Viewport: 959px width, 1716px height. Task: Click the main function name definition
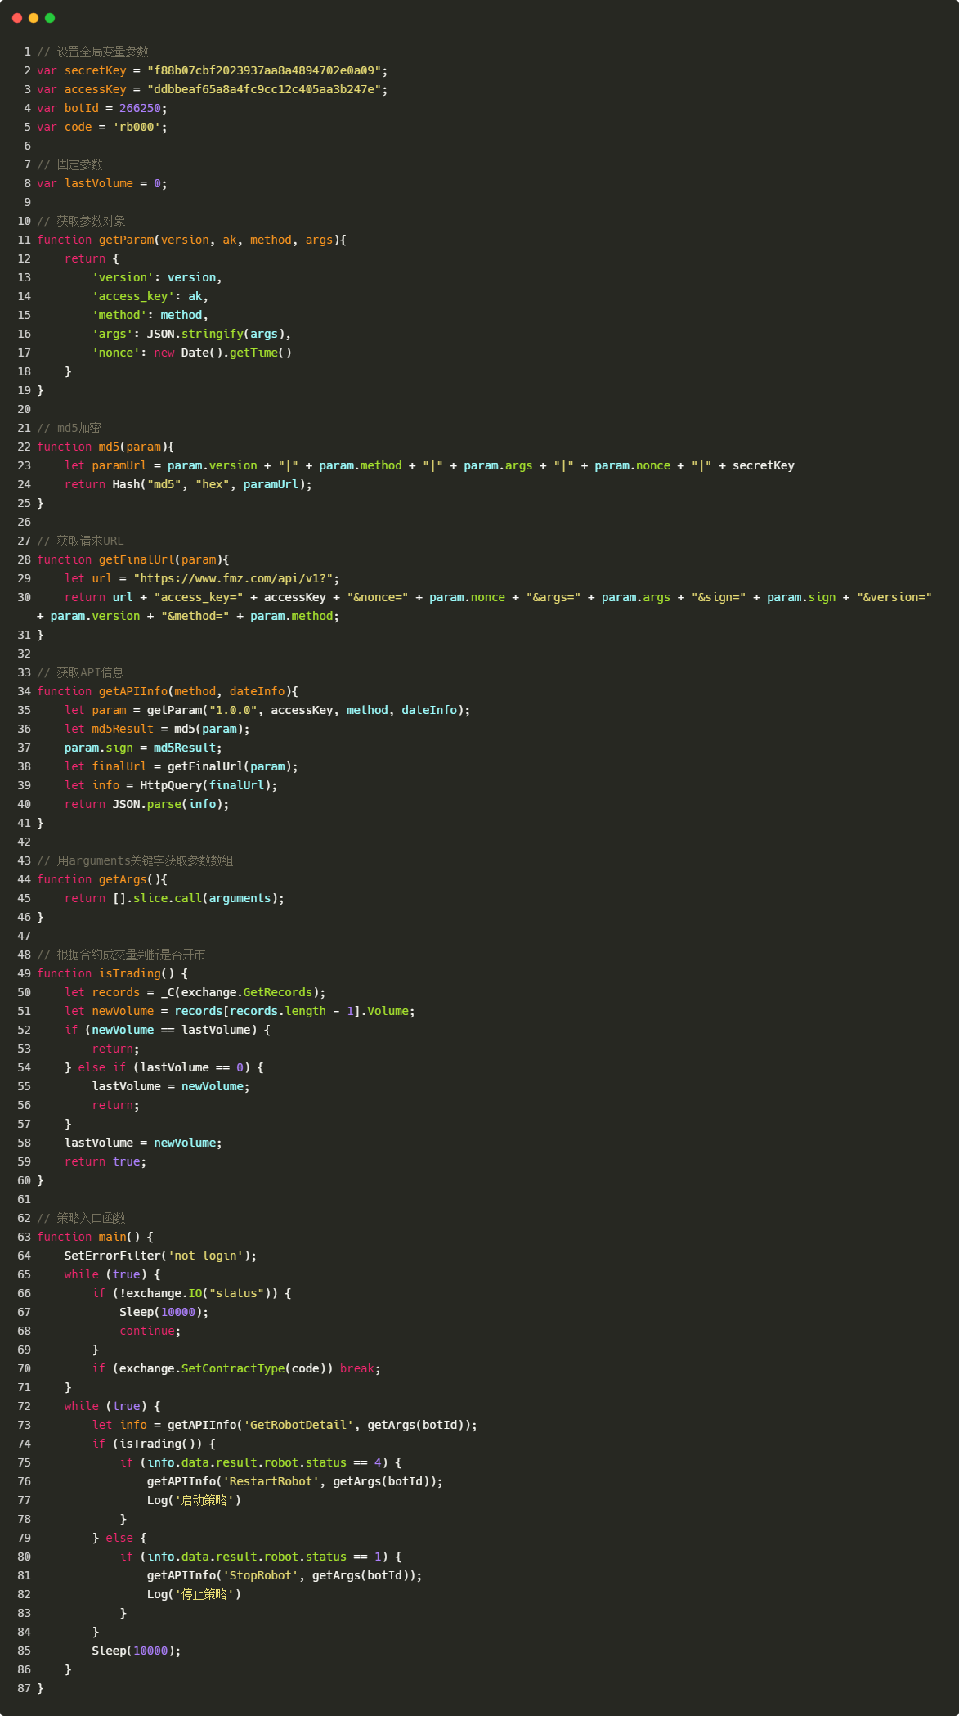click(112, 1237)
